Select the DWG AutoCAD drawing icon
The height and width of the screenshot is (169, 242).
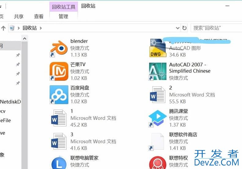(158, 48)
